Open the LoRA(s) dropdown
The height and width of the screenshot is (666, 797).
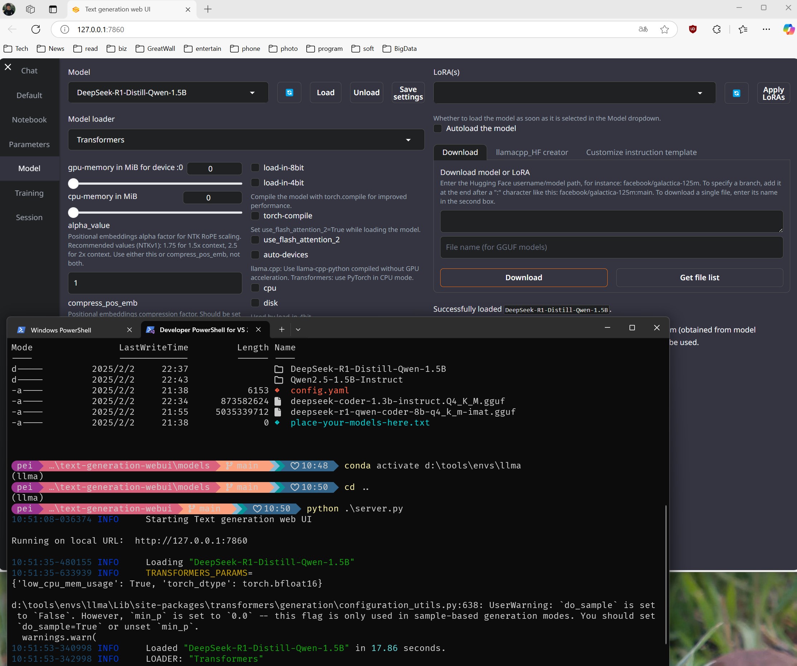574,93
